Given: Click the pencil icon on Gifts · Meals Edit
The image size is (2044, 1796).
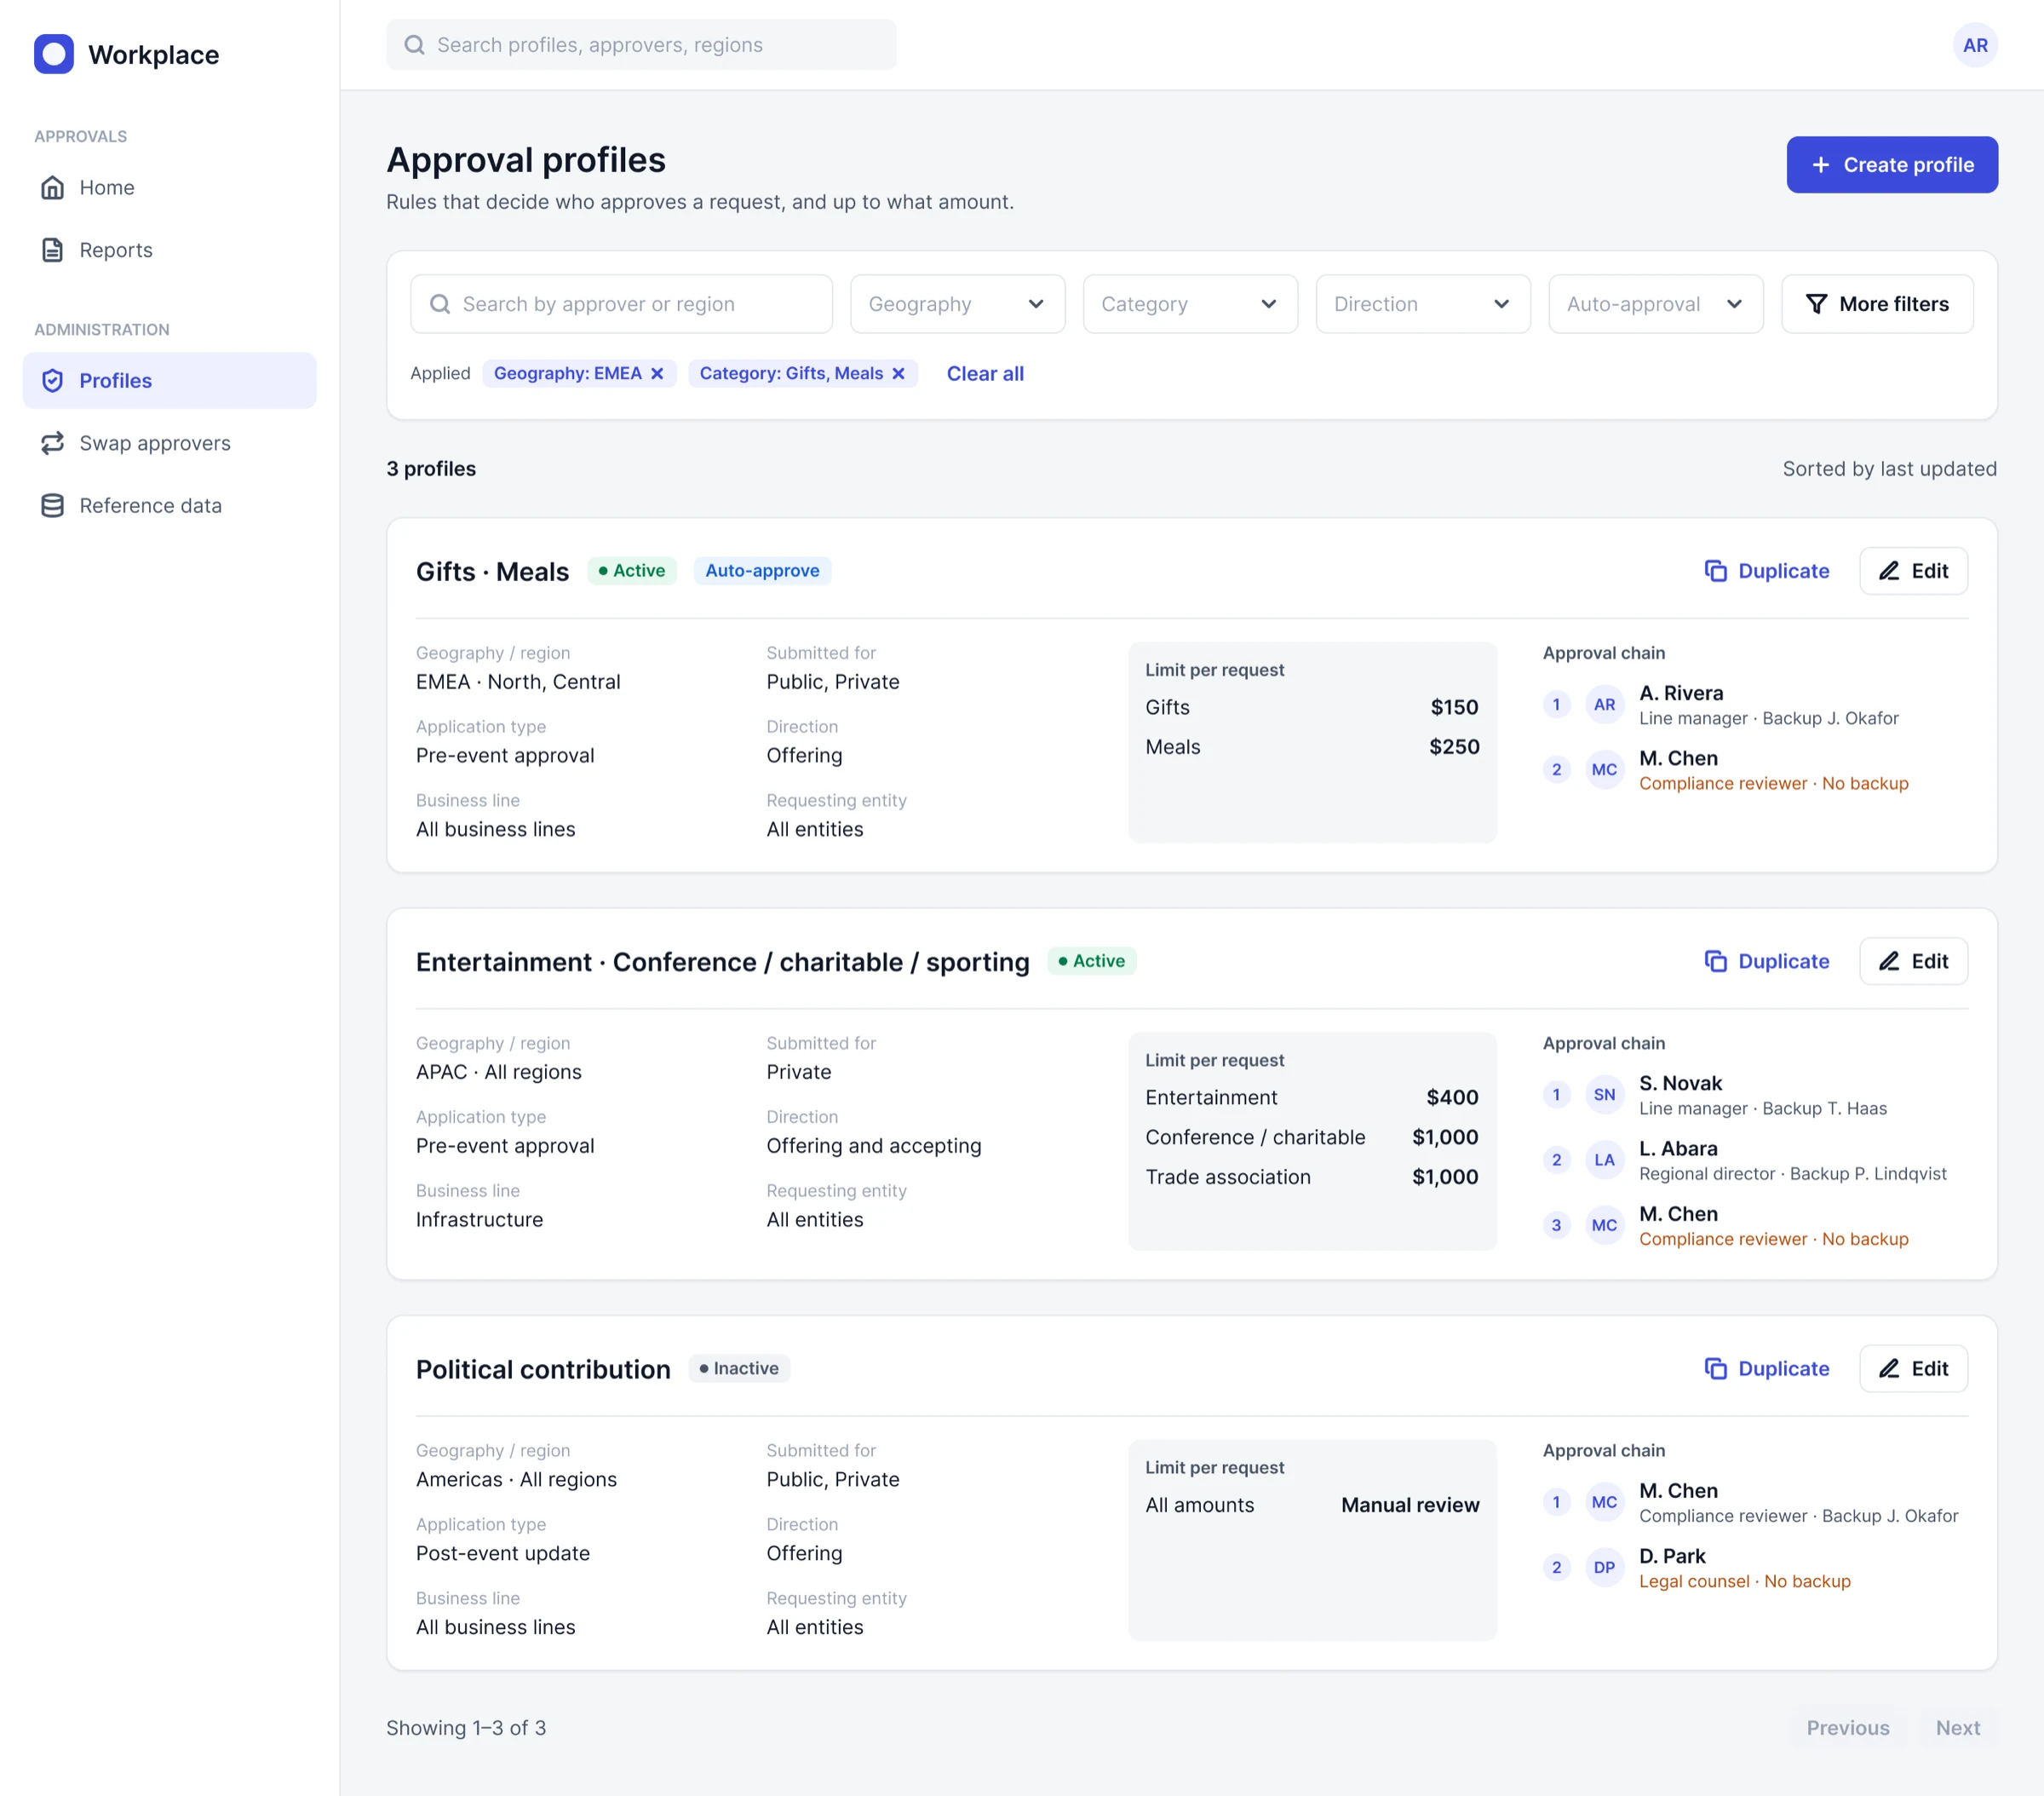Looking at the screenshot, I should 1889,570.
